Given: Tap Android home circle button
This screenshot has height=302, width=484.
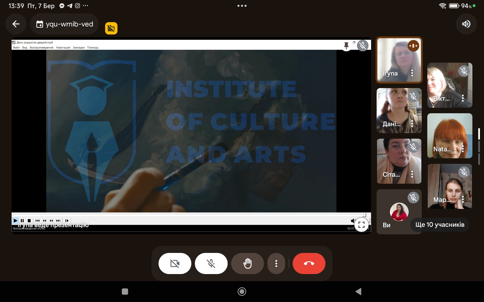Looking at the screenshot, I should coord(242,291).
